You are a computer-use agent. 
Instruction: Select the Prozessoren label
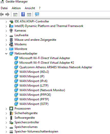click(22, 109)
